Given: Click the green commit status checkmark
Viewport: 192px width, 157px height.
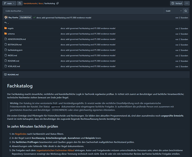Looking at the screenshot, I should click(34, 18).
